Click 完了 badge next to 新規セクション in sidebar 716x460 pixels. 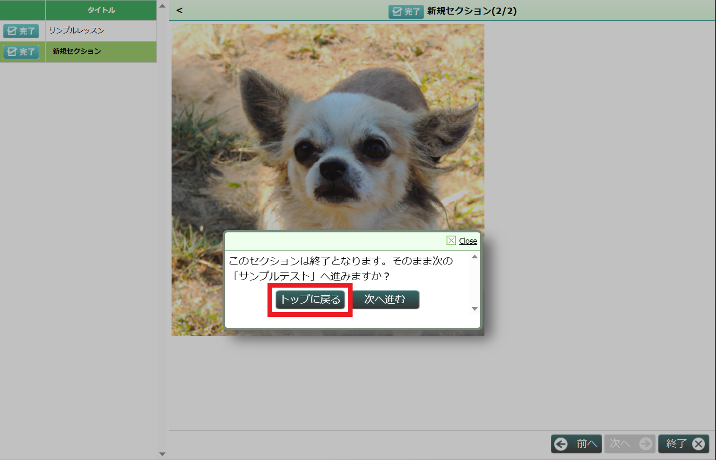21,52
